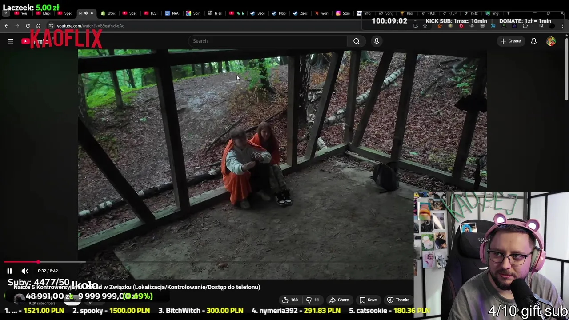Open the browser media controls icon

(x=541, y=26)
